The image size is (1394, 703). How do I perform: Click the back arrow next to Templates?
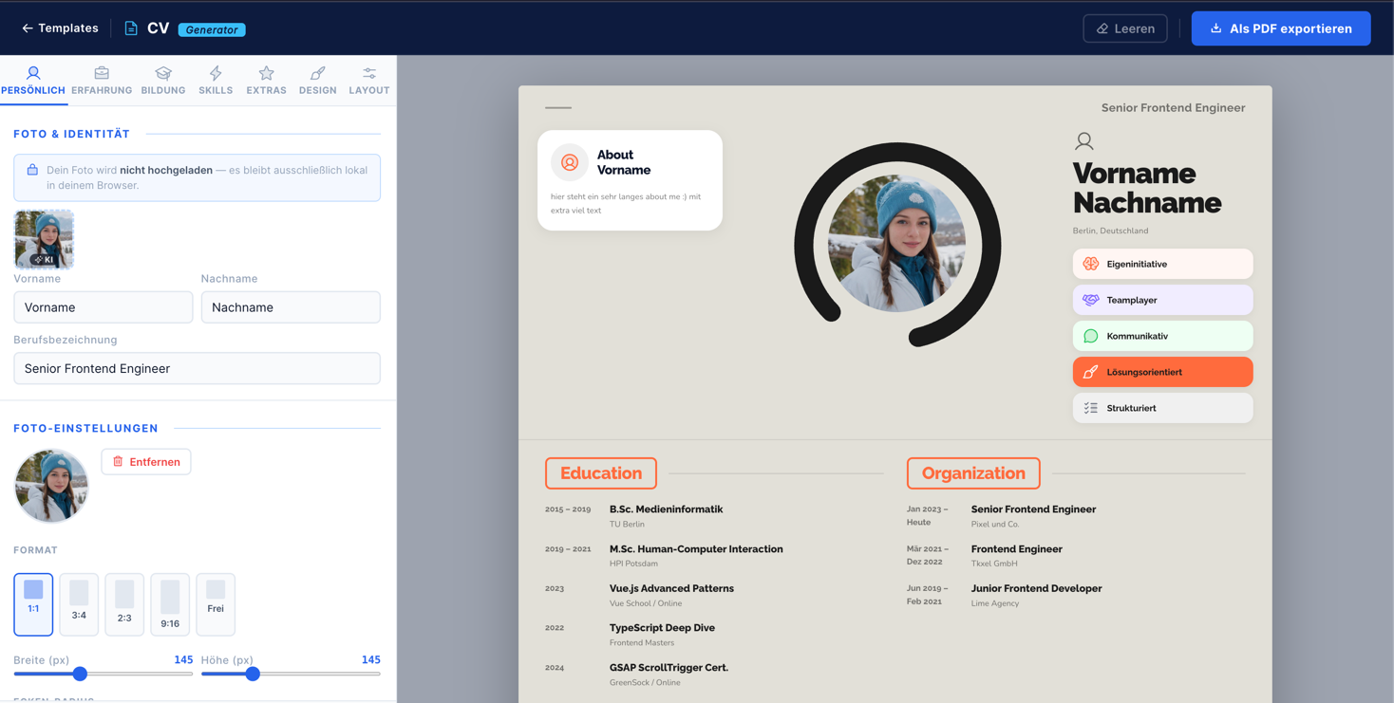coord(28,28)
